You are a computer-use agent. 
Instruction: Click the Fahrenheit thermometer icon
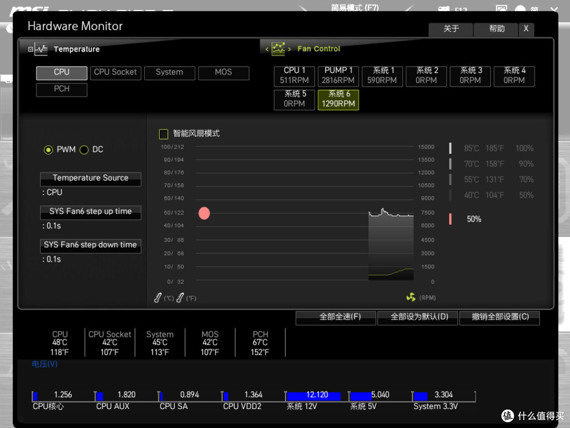[180, 297]
